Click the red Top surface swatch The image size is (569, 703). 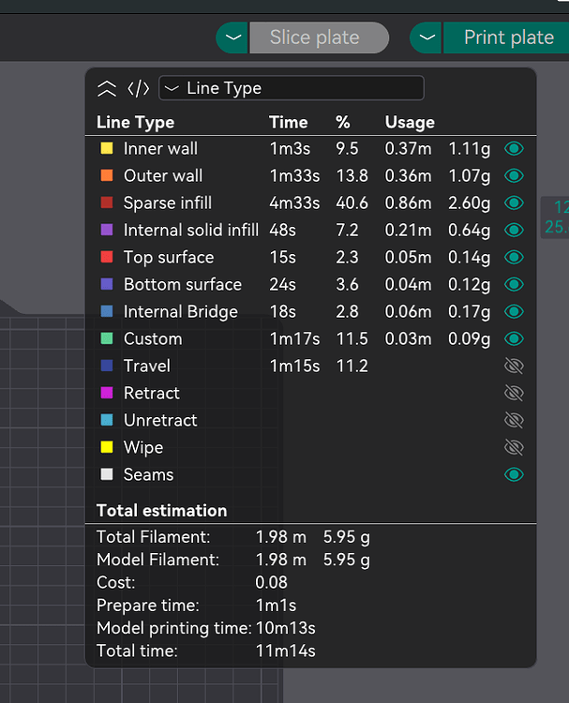coord(107,257)
